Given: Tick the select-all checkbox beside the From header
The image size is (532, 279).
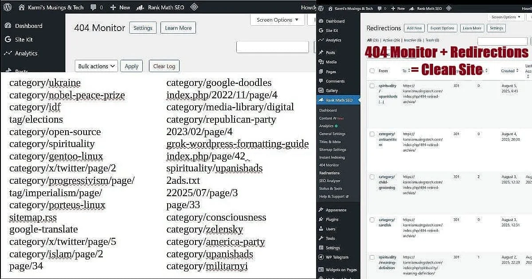Looking at the screenshot, I should pos(372,71).
